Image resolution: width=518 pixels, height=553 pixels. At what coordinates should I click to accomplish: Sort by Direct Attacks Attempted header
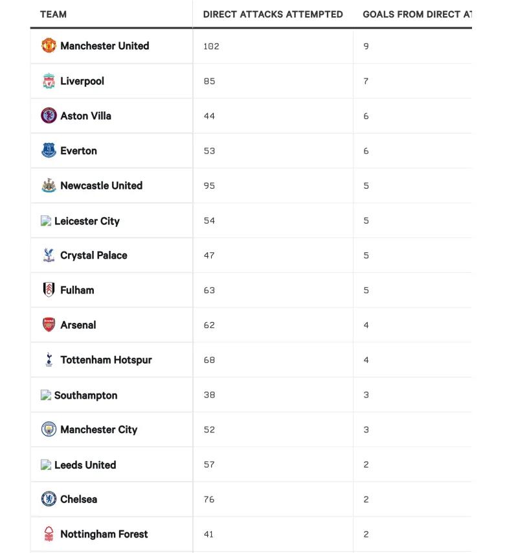coord(273,14)
